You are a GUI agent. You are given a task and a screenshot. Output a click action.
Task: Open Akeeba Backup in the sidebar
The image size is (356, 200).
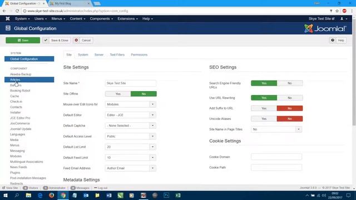[x=21, y=74]
